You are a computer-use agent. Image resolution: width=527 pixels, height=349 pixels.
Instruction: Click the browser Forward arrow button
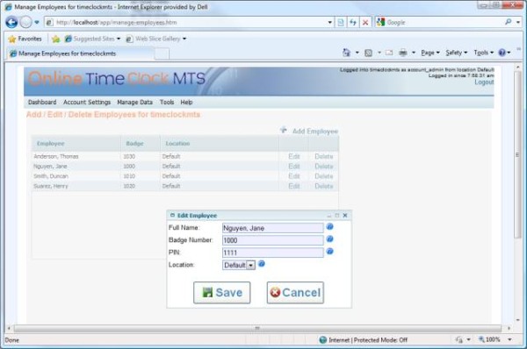pos(25,23)
